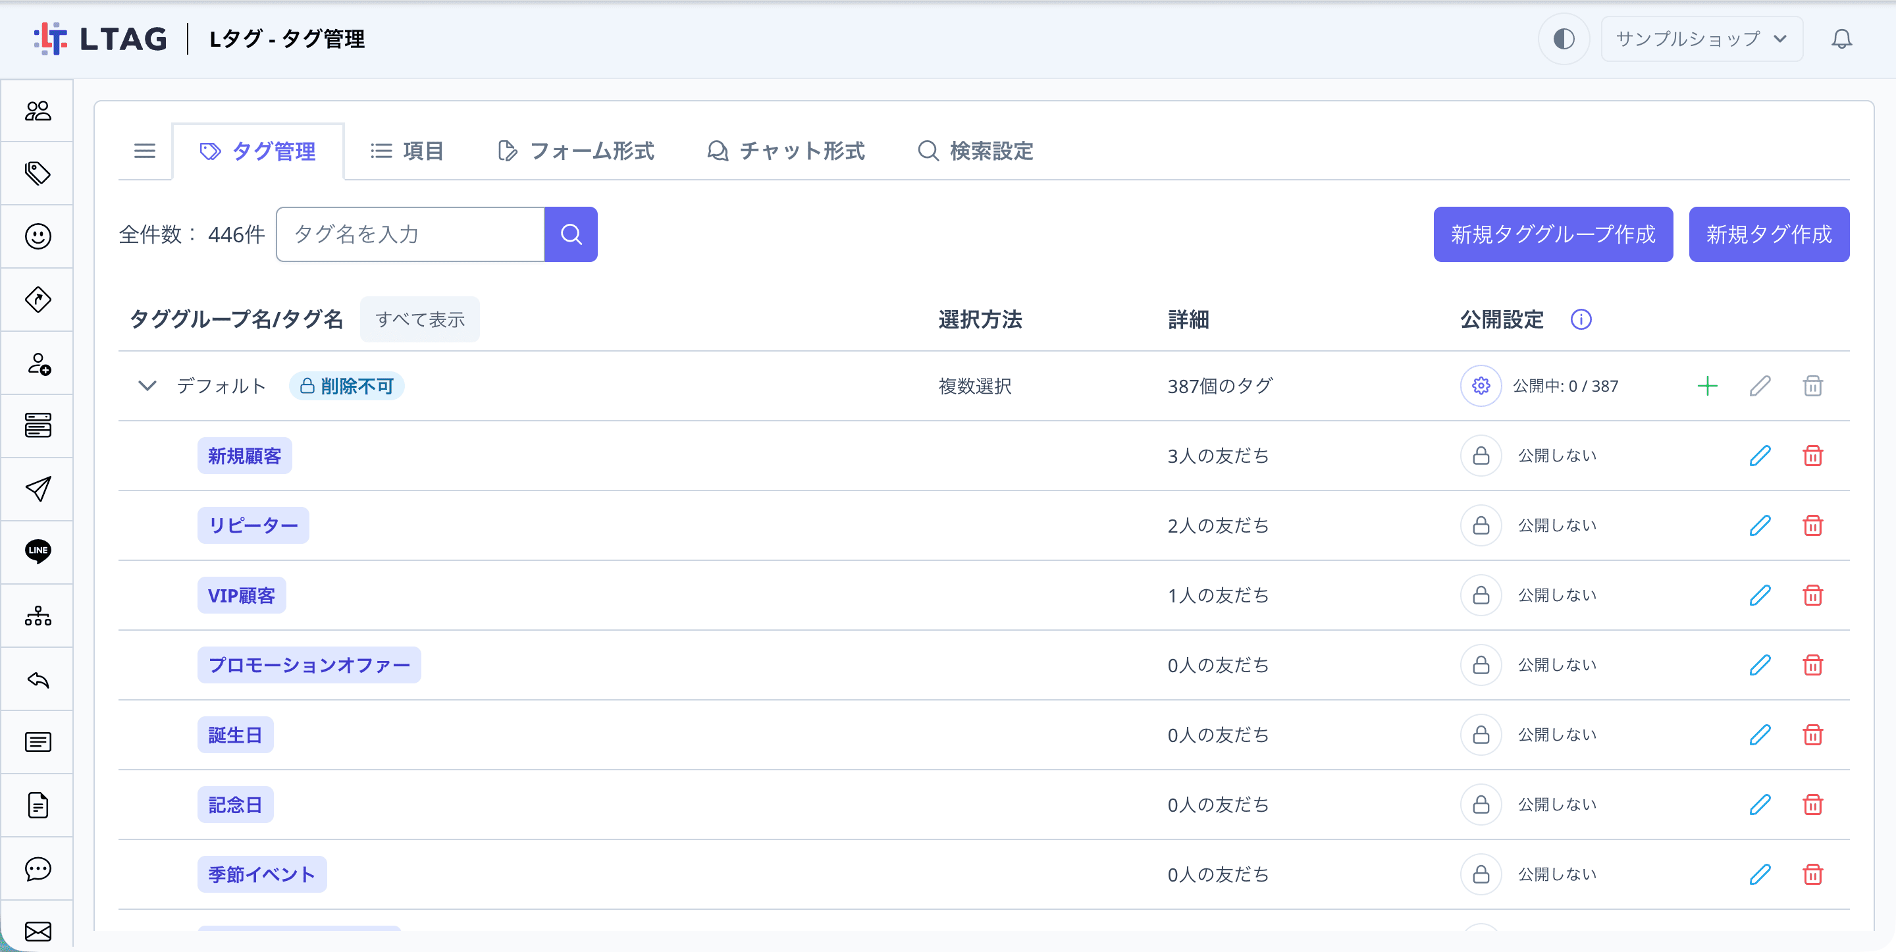Image resolution: width=1896 pixels, height=952 pixels.
Task: Switch to the 検索設定 tab
Action: 975,151
